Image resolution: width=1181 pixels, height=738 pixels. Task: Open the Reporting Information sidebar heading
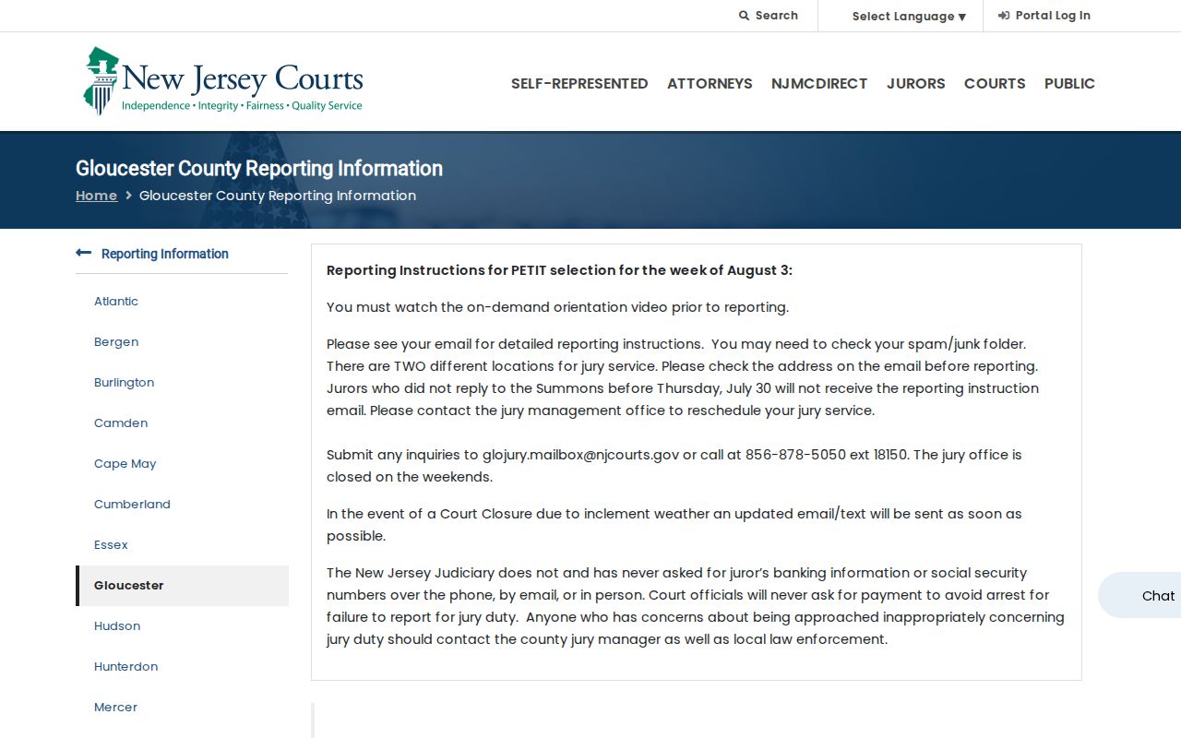165,254
